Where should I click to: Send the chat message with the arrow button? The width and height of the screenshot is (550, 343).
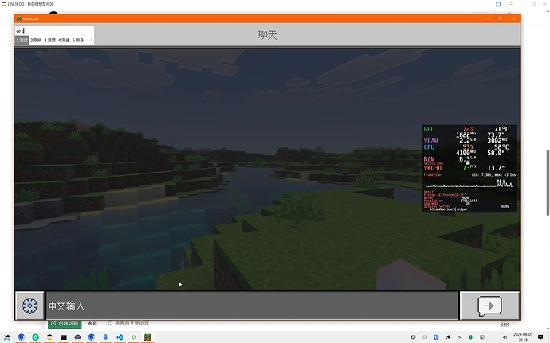click(x=489, y=306)
